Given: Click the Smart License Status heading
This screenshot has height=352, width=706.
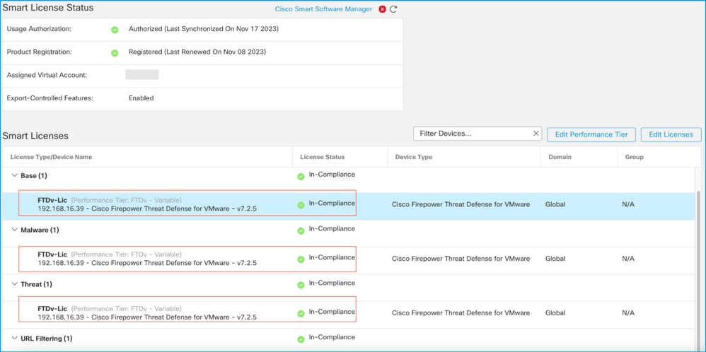Looking at the screenshot, I should pos(48,8).
